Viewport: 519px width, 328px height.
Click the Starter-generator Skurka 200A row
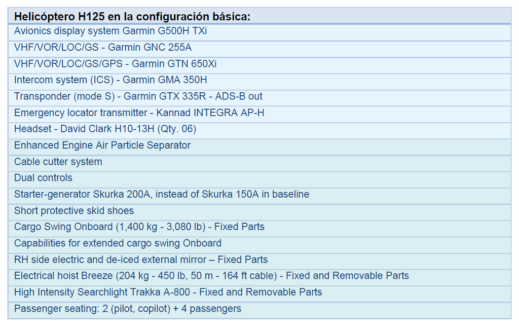(259, 196)
